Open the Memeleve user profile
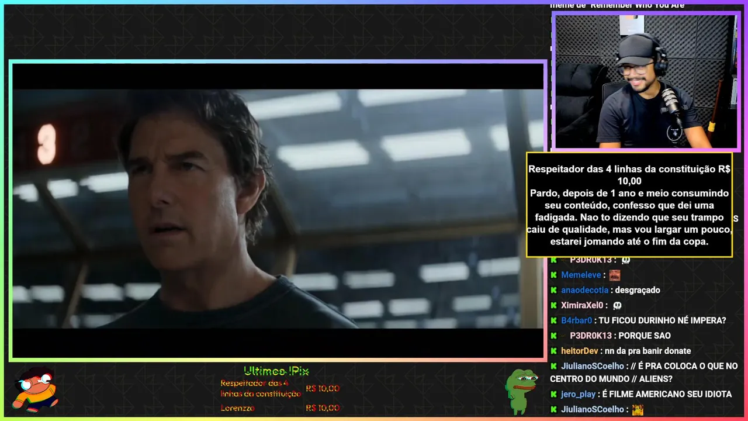Image resolution: width=748 pixels, height=421 pixels. 581,275
